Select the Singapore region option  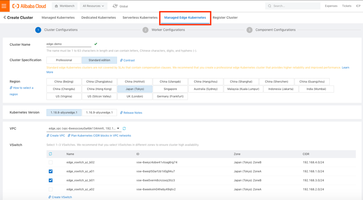170,89
